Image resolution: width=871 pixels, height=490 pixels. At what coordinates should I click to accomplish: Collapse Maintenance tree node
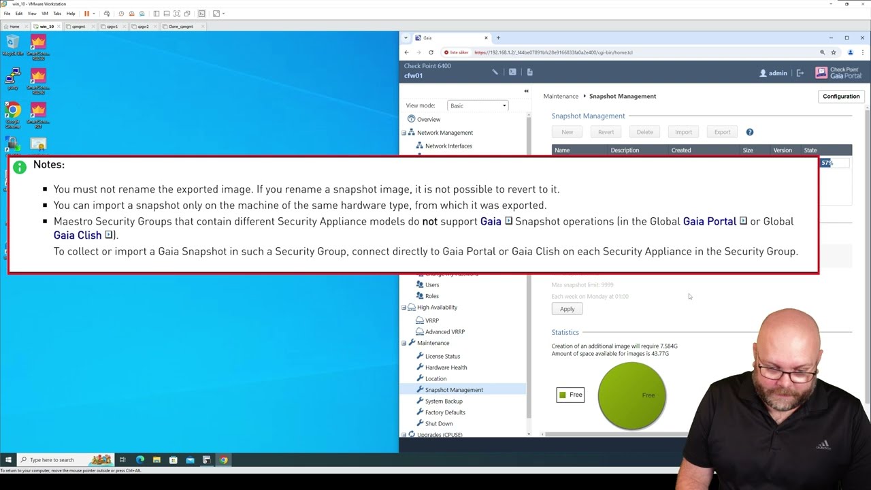[404, 343]
